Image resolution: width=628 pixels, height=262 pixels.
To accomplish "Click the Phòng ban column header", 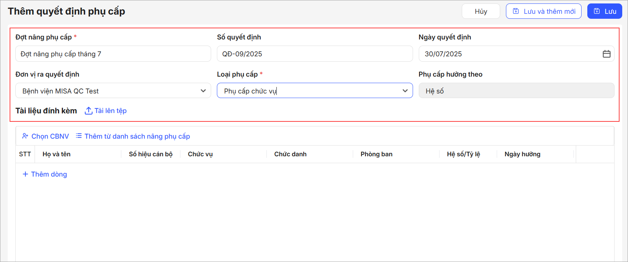I will point(377,154).
